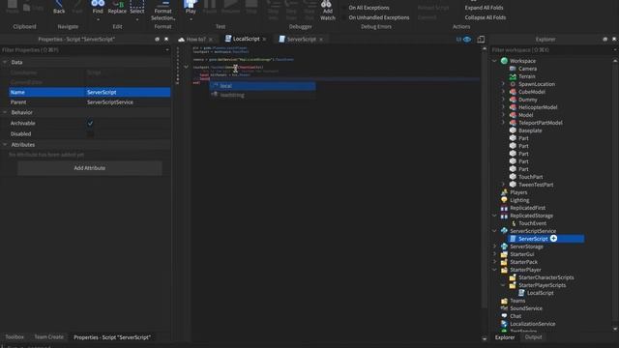Viewport: 619px width, 348px height.
Task: Enable break On All Exceptions
Action: (x=368, y=8)
